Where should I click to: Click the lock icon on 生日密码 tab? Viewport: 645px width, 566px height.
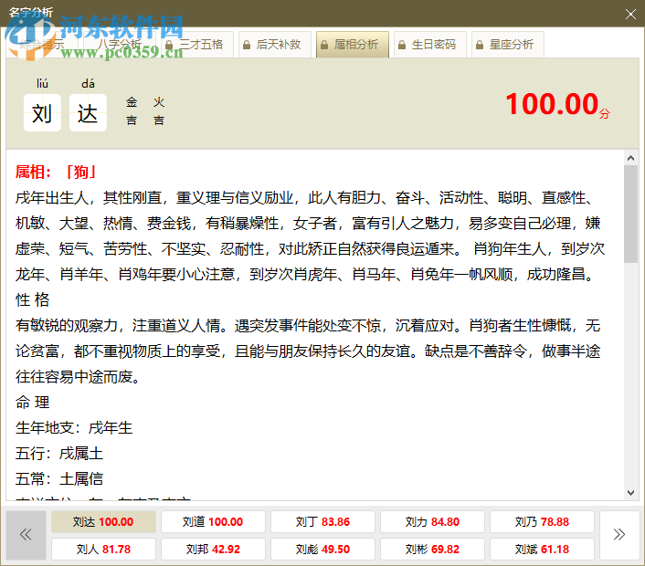[402, 45]
